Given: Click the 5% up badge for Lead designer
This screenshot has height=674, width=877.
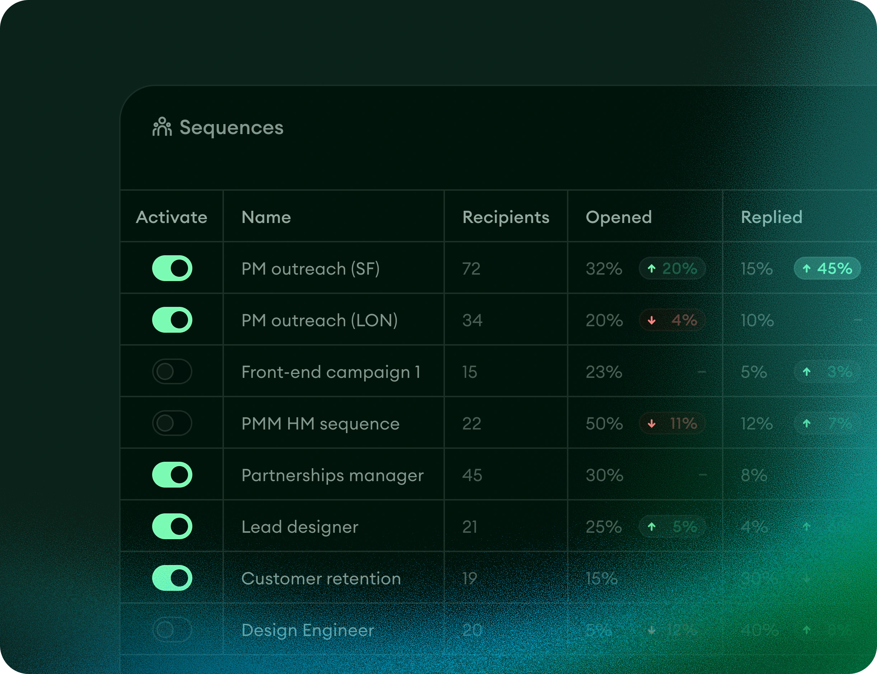Looking at the screenshot, I should point(672,526).
